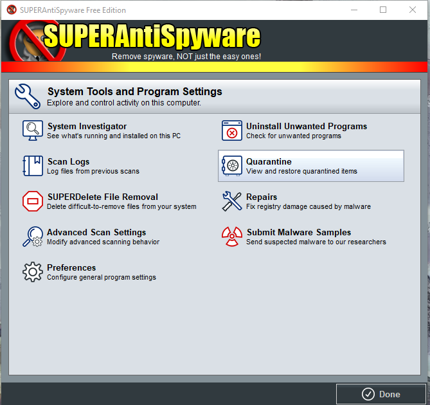This screenshot has width=430, height=405.
Task: Open the Preferences title link
Action: click(x=71, y=267)
